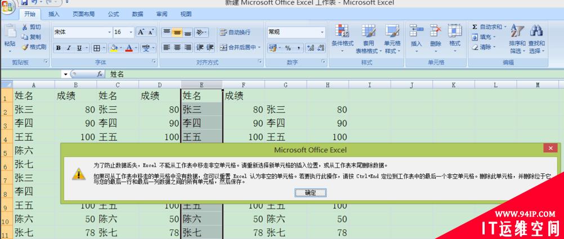
Task: Decrease the cell indent
Action: 200,47
